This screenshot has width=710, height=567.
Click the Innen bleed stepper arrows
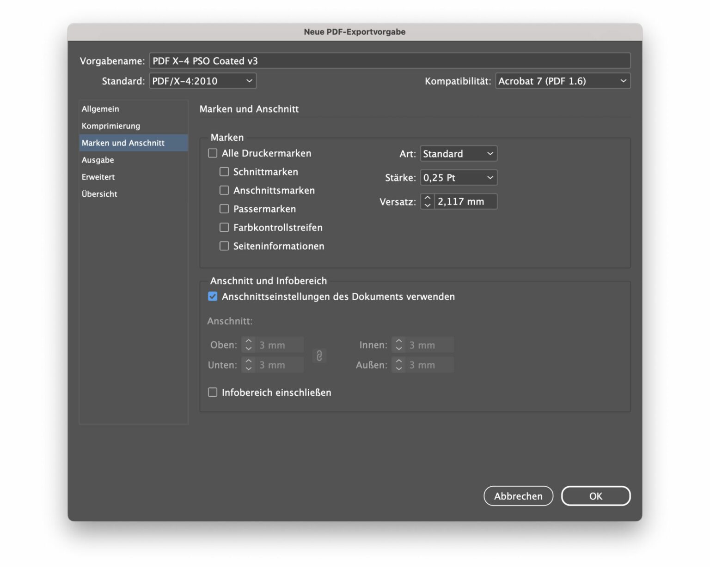click(399, 345)
